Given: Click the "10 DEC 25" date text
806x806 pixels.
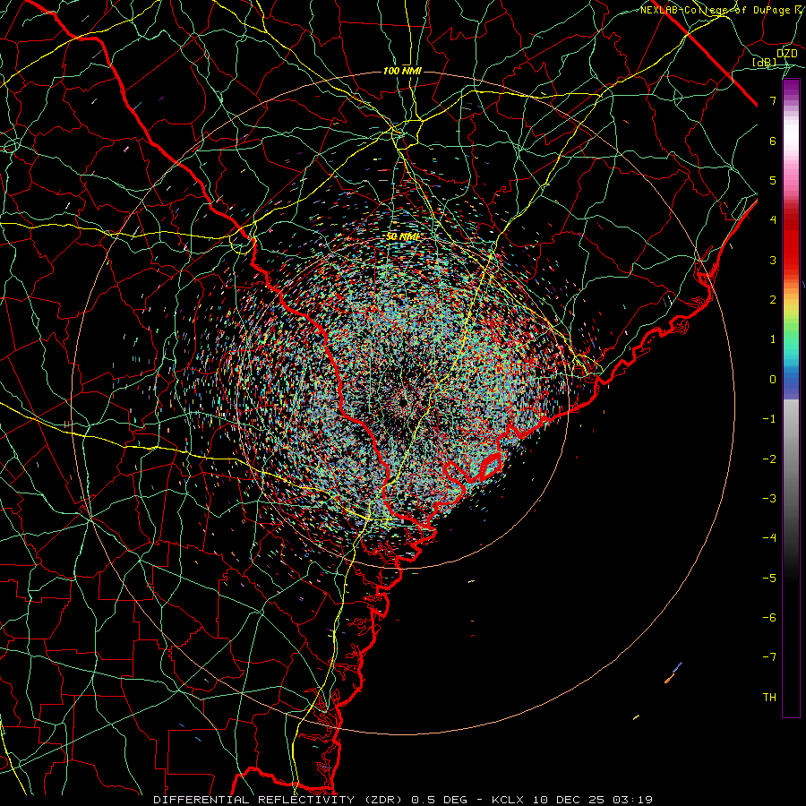Looking at the screenshot, I should coord(569,800).
